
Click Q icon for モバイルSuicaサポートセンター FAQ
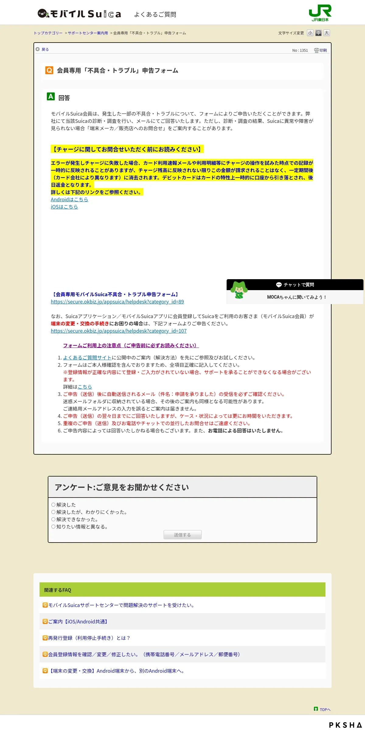point(45,605)
